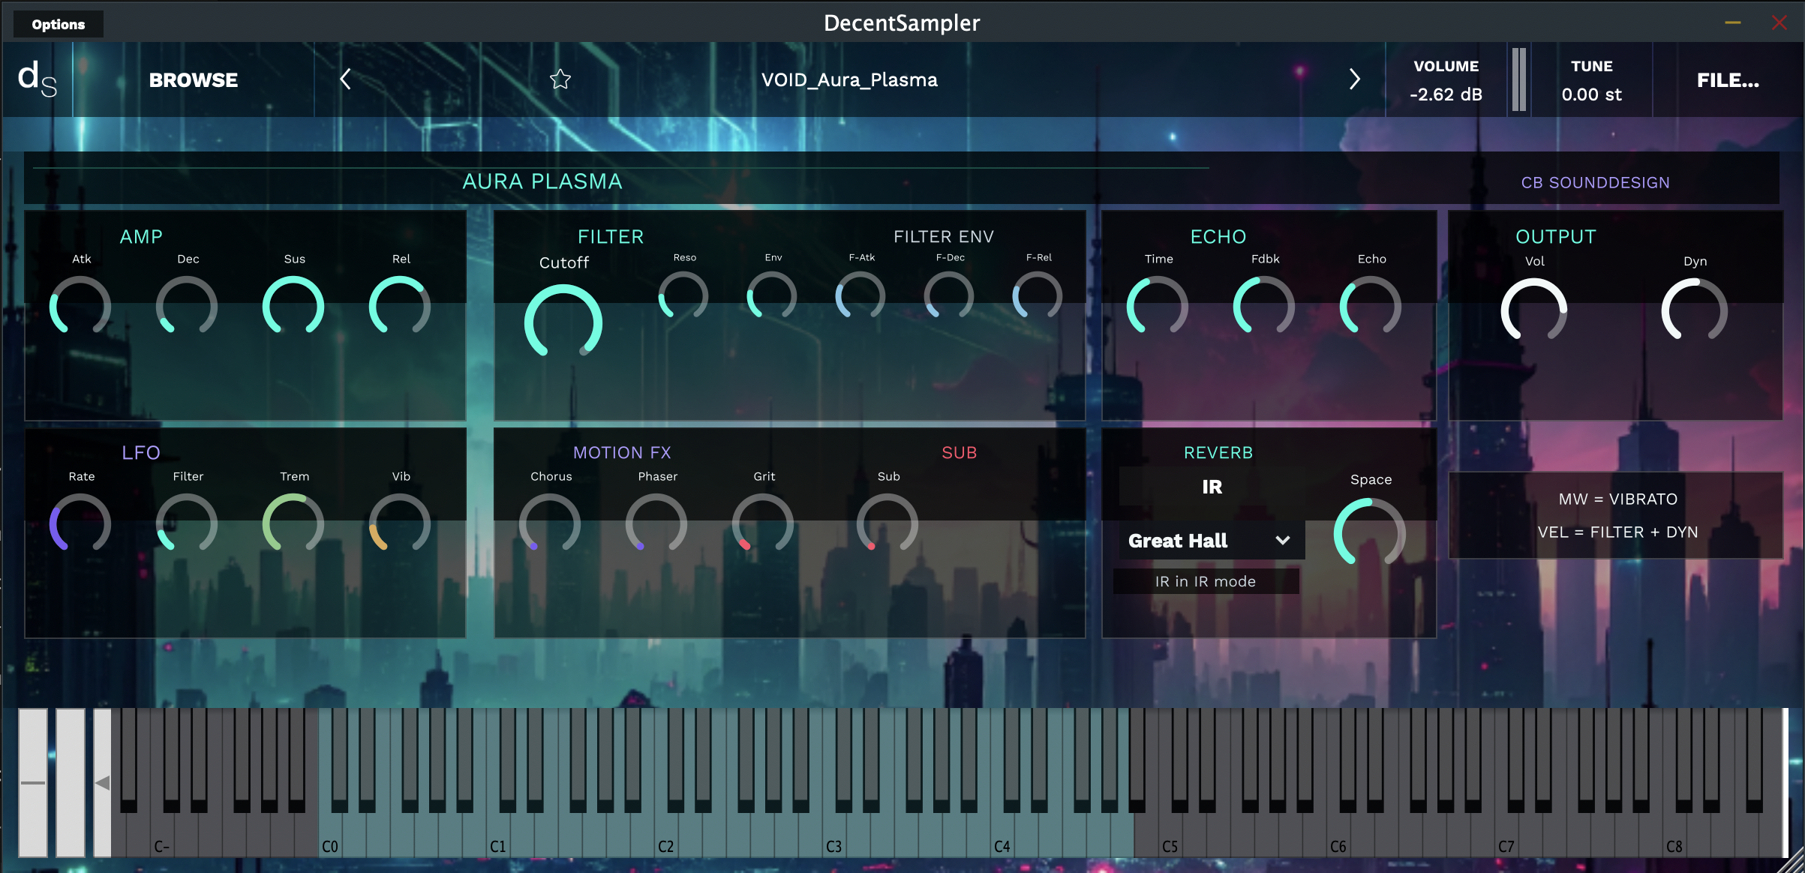Screen dimensions: 1805x873
Task: Open the BROWSE preset browser
Action: pos(194,79)
